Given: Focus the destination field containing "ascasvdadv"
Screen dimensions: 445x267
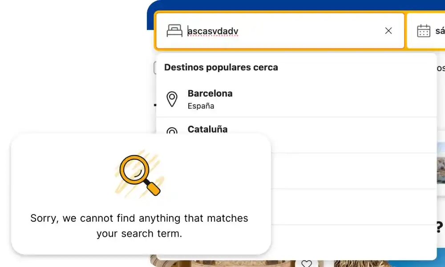Looking at the screenshot, I should coord(280,31).
